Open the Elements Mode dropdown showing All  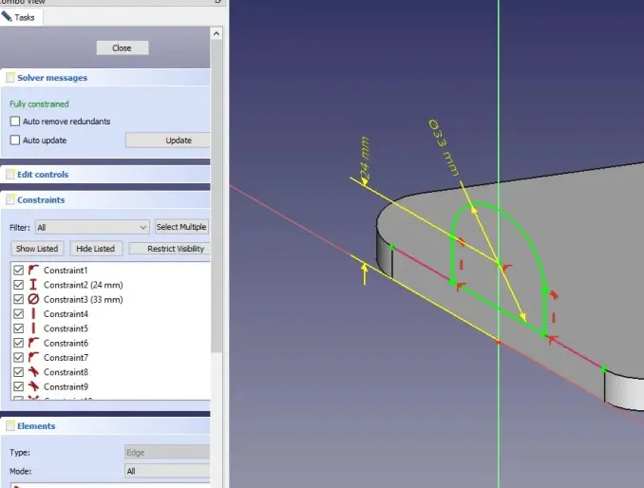167,471
